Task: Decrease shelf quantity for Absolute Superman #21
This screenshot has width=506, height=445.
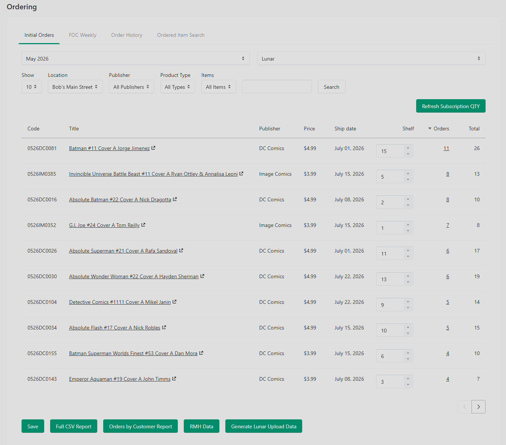Action: coord(408,256)
